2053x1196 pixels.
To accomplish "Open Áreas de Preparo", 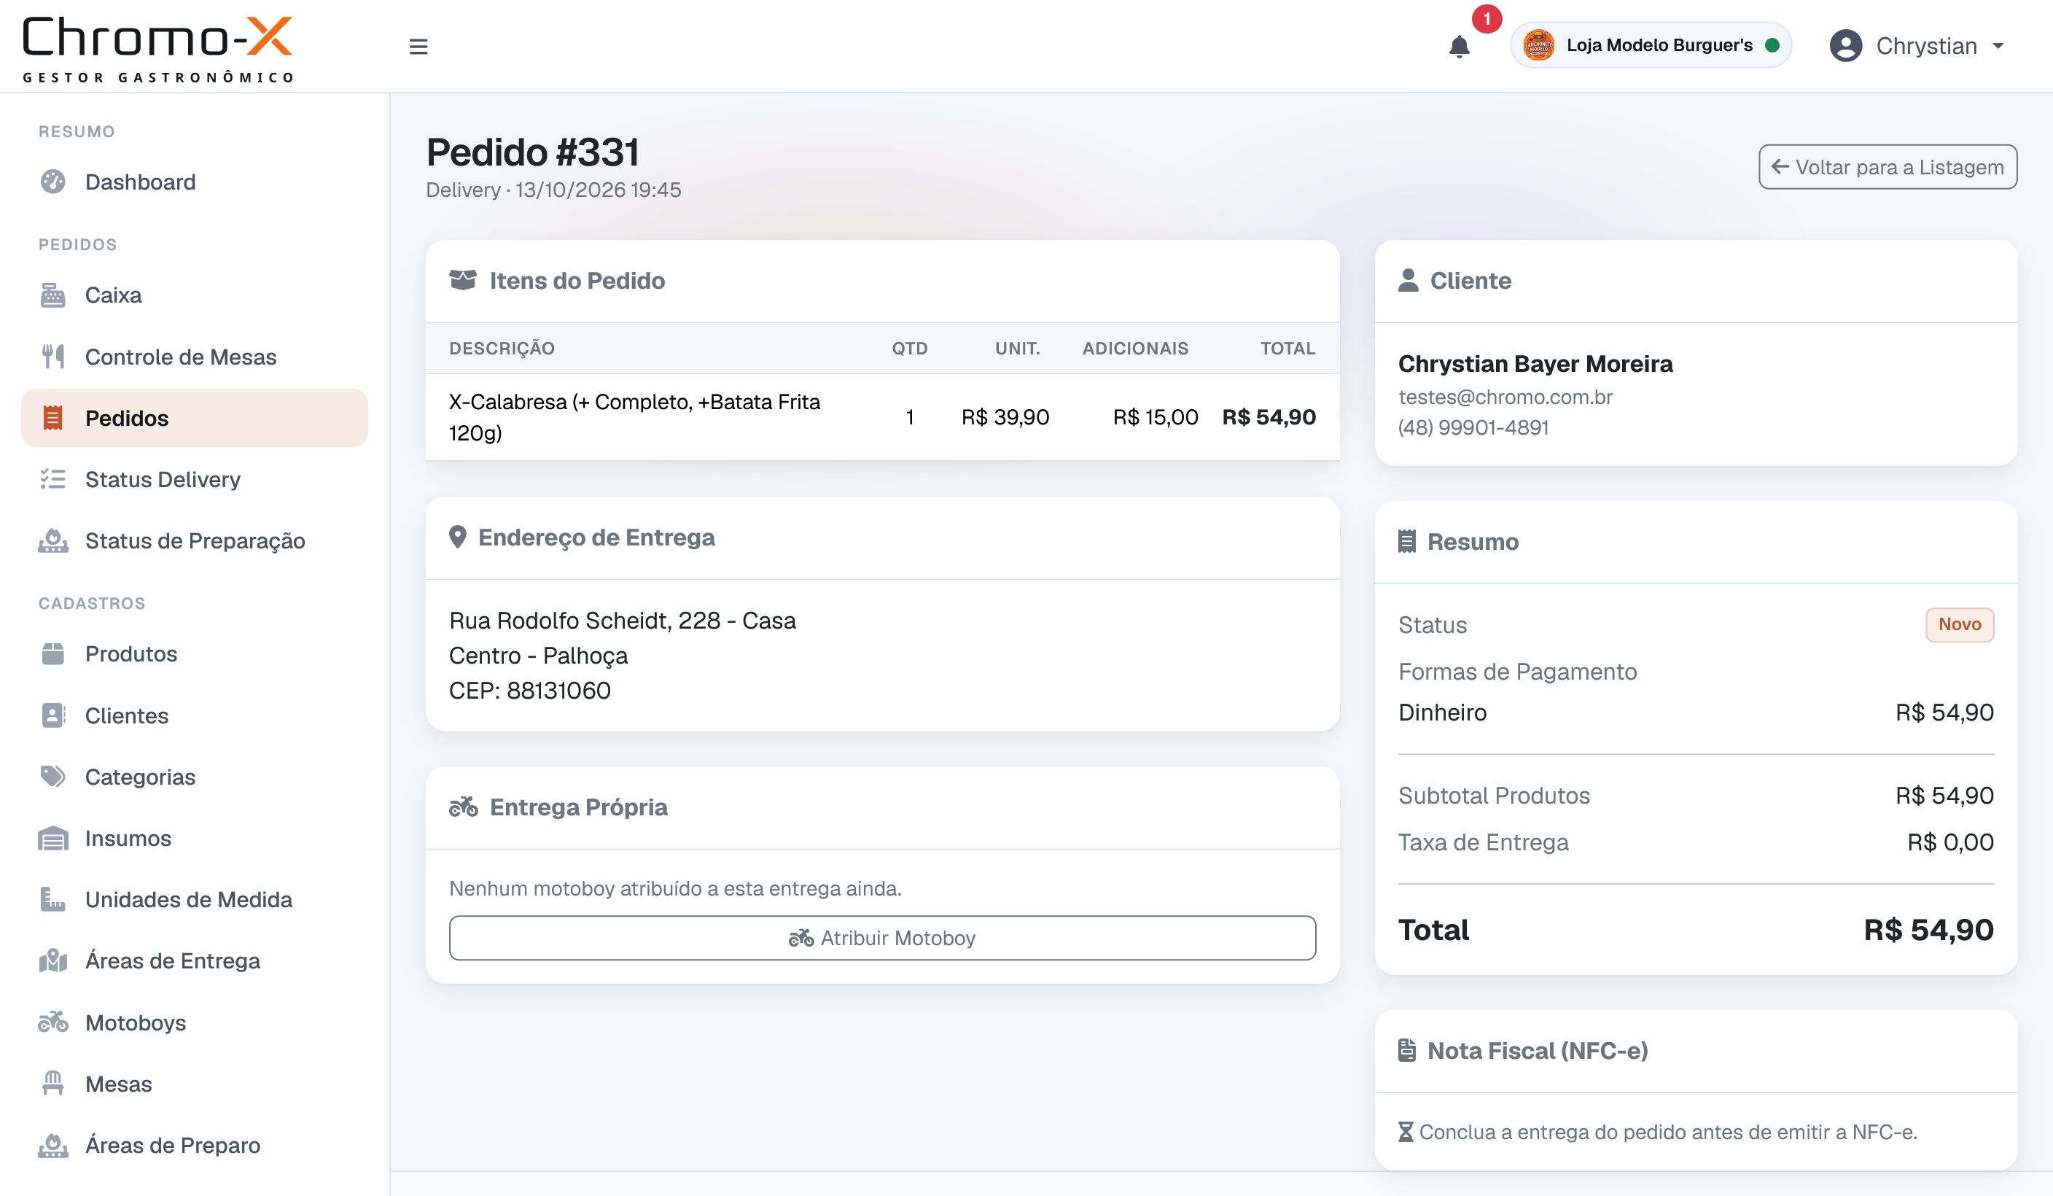I will click(x=194, y=1146).
